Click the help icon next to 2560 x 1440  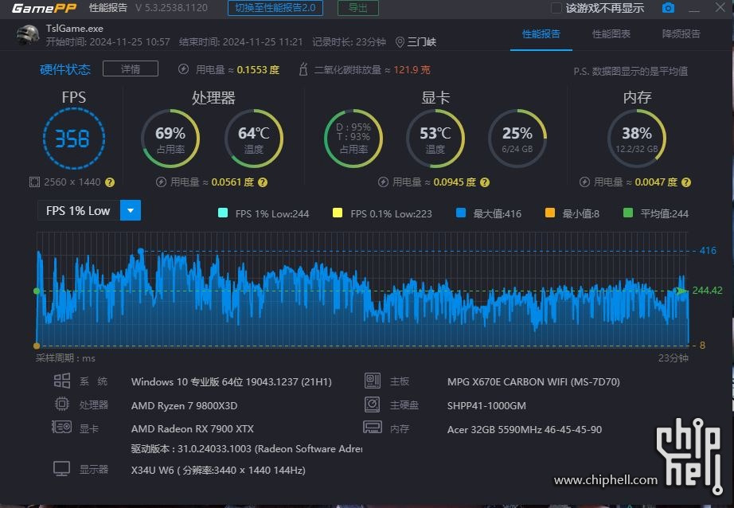tap(110, 182)
